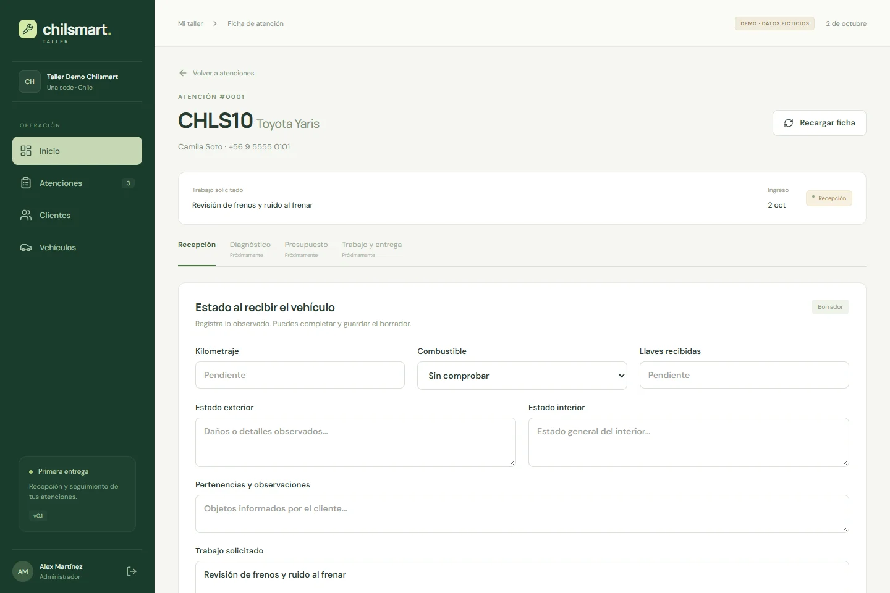Click the Pertenencias y observaciones text area

pos(522,514)
